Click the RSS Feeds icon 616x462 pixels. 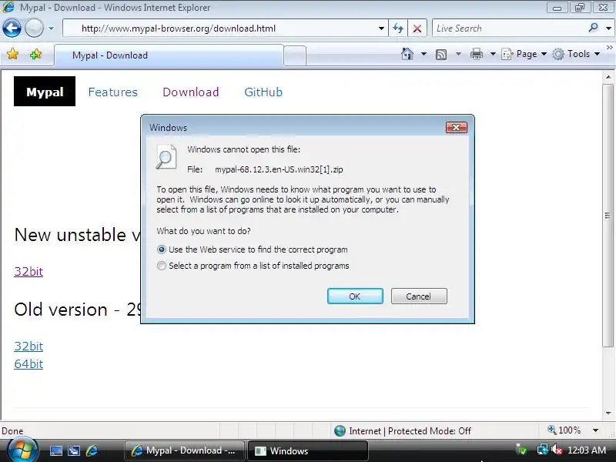441,54
